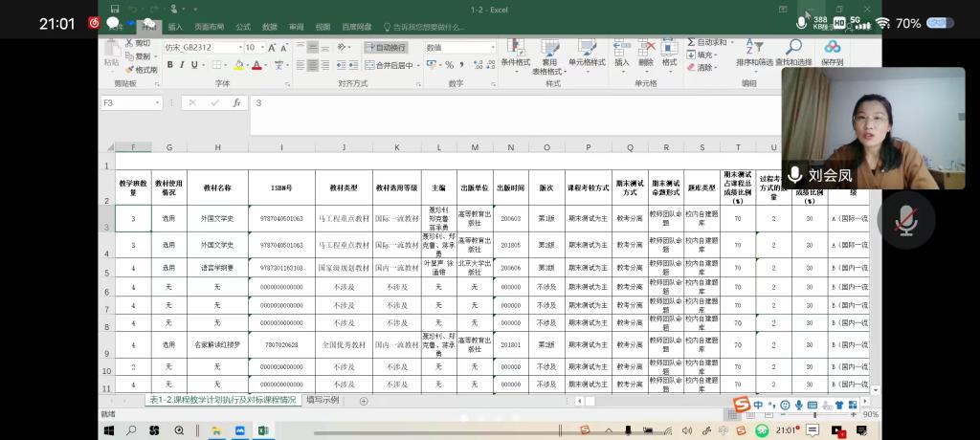Click 合并后居中 merge and center button
Viewport: 980px width, 440px height.
(x=392, y=65)
